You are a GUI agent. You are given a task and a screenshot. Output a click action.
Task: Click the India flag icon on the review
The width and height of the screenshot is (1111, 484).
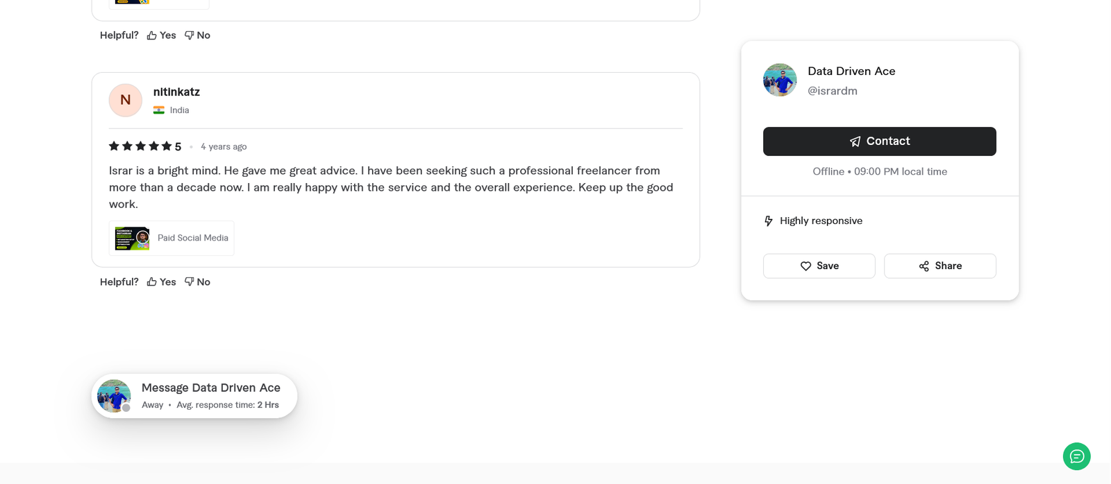pyautogui.click(x=160, y=110)
